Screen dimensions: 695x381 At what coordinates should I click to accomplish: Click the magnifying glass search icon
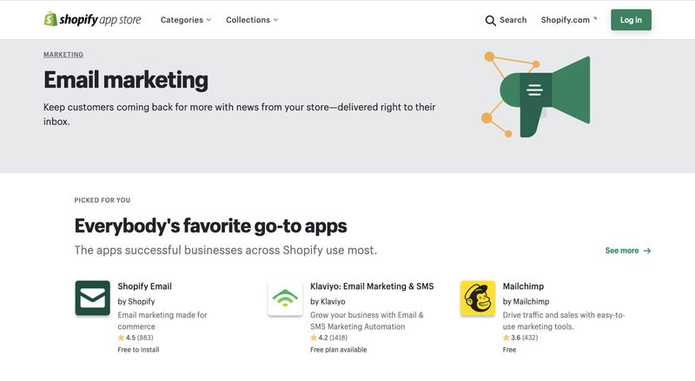pyautogui.click(x=490, y=20)
